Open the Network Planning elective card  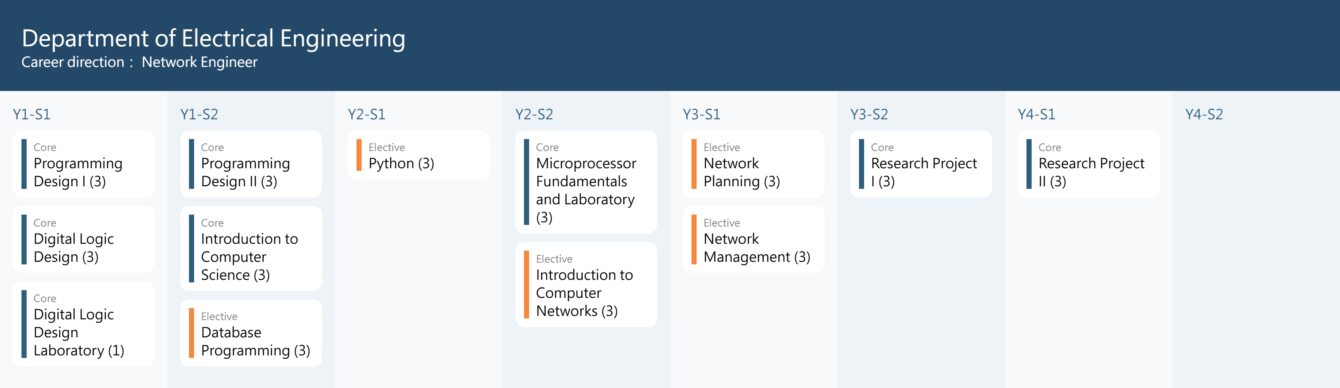pyautogui.click(x=753, y=164)
